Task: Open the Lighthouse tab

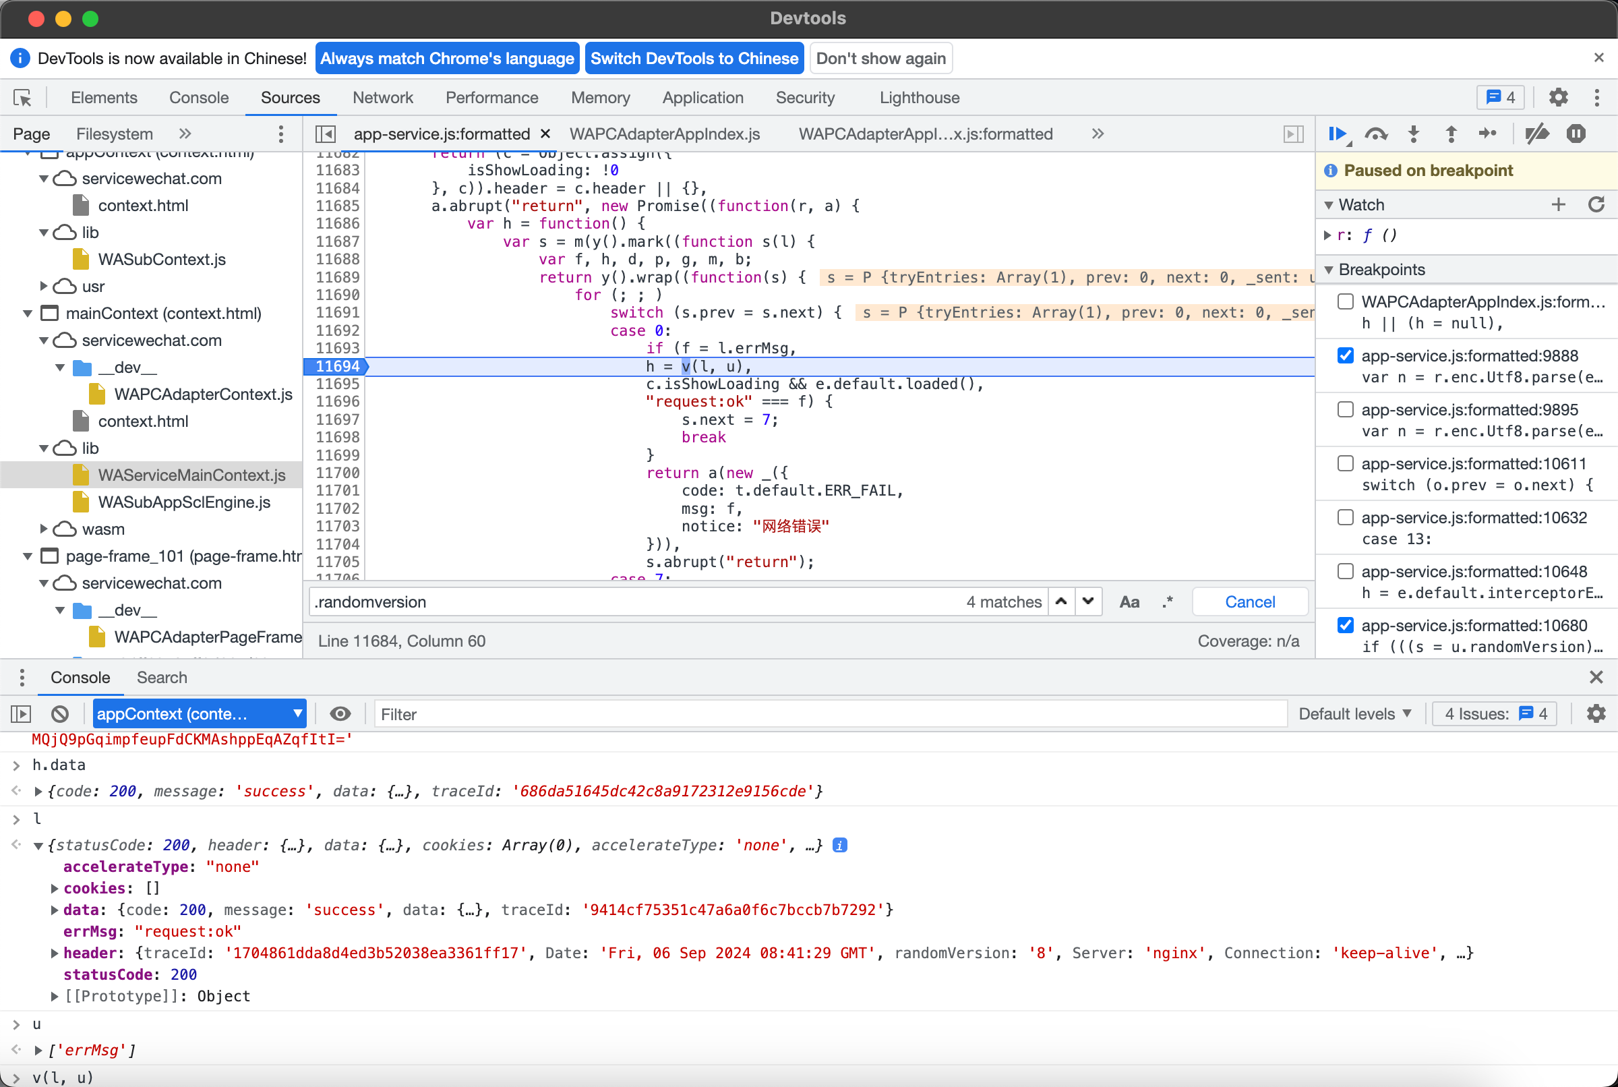Action: tap(920, 98)
